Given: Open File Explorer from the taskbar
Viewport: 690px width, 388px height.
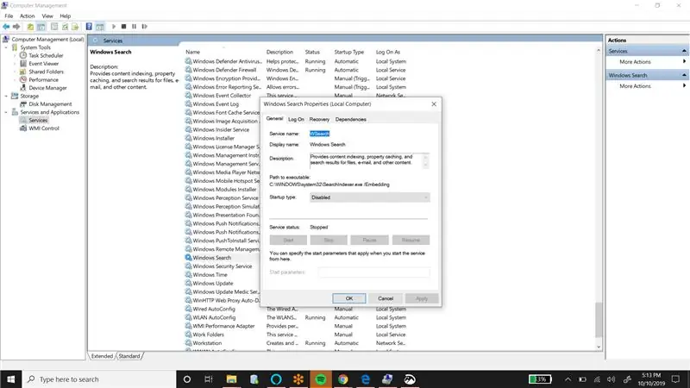Looking at the screenshot, I should pyautogui.click(x=231, y=379).
